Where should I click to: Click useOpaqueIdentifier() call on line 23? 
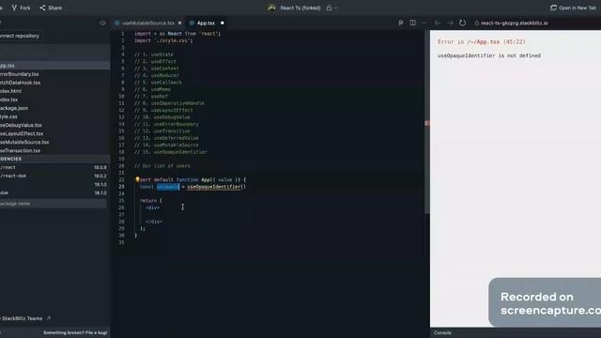tap(217, 187)
